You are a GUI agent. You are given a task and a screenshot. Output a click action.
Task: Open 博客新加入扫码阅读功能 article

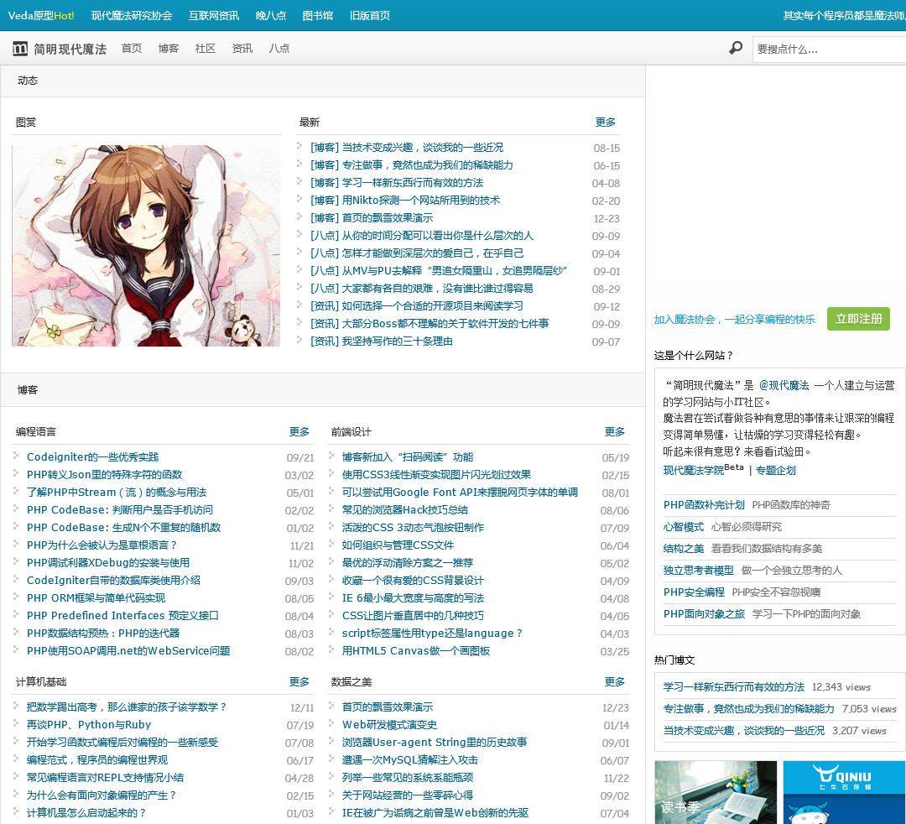coord(408,457)
